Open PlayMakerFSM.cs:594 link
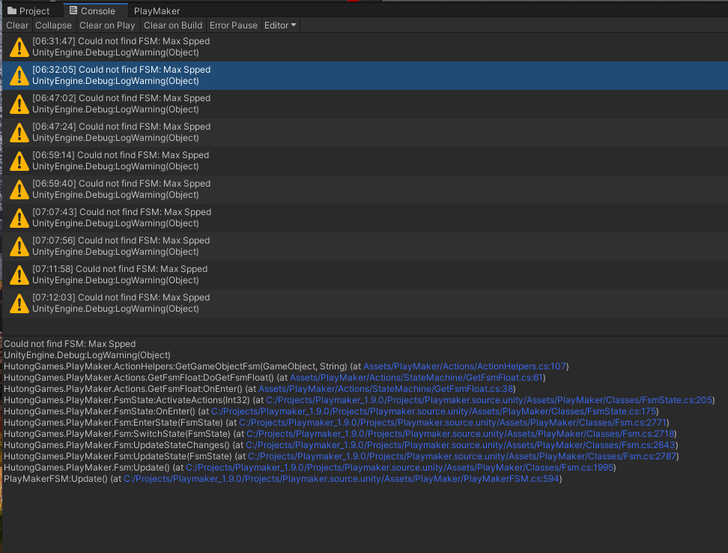The height and width of the screenshot is (553, 728). coord(342,479)
